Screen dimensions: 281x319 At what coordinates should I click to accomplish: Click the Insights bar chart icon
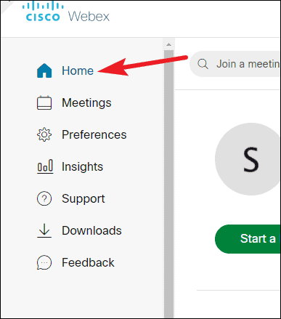pos(45,166)
